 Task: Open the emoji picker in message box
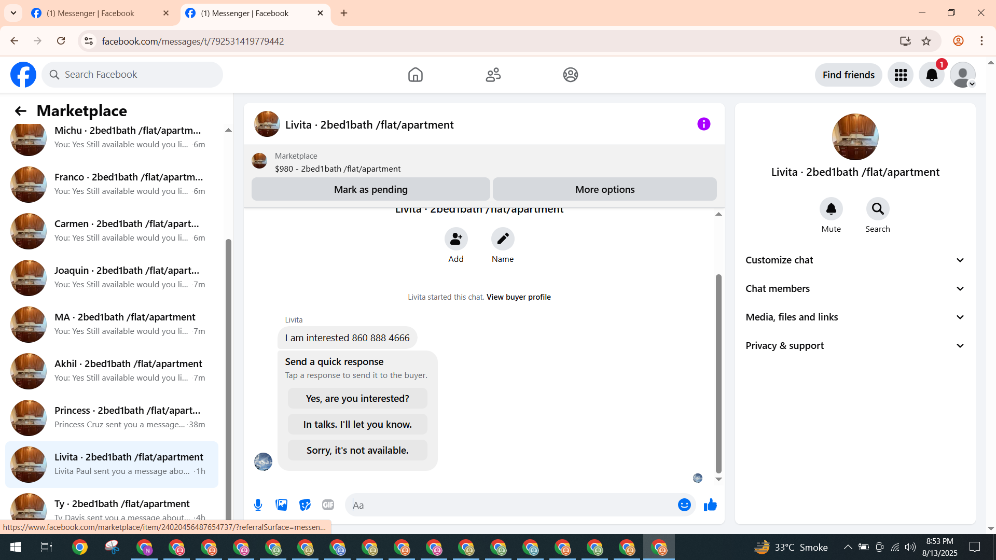coord(684,505)
